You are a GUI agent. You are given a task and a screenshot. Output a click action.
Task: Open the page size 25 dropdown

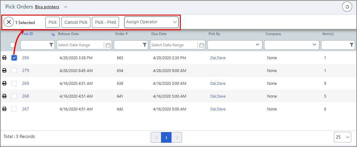[342, 137]
